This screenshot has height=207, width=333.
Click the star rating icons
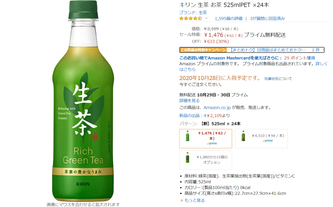[x=191, y=18]
